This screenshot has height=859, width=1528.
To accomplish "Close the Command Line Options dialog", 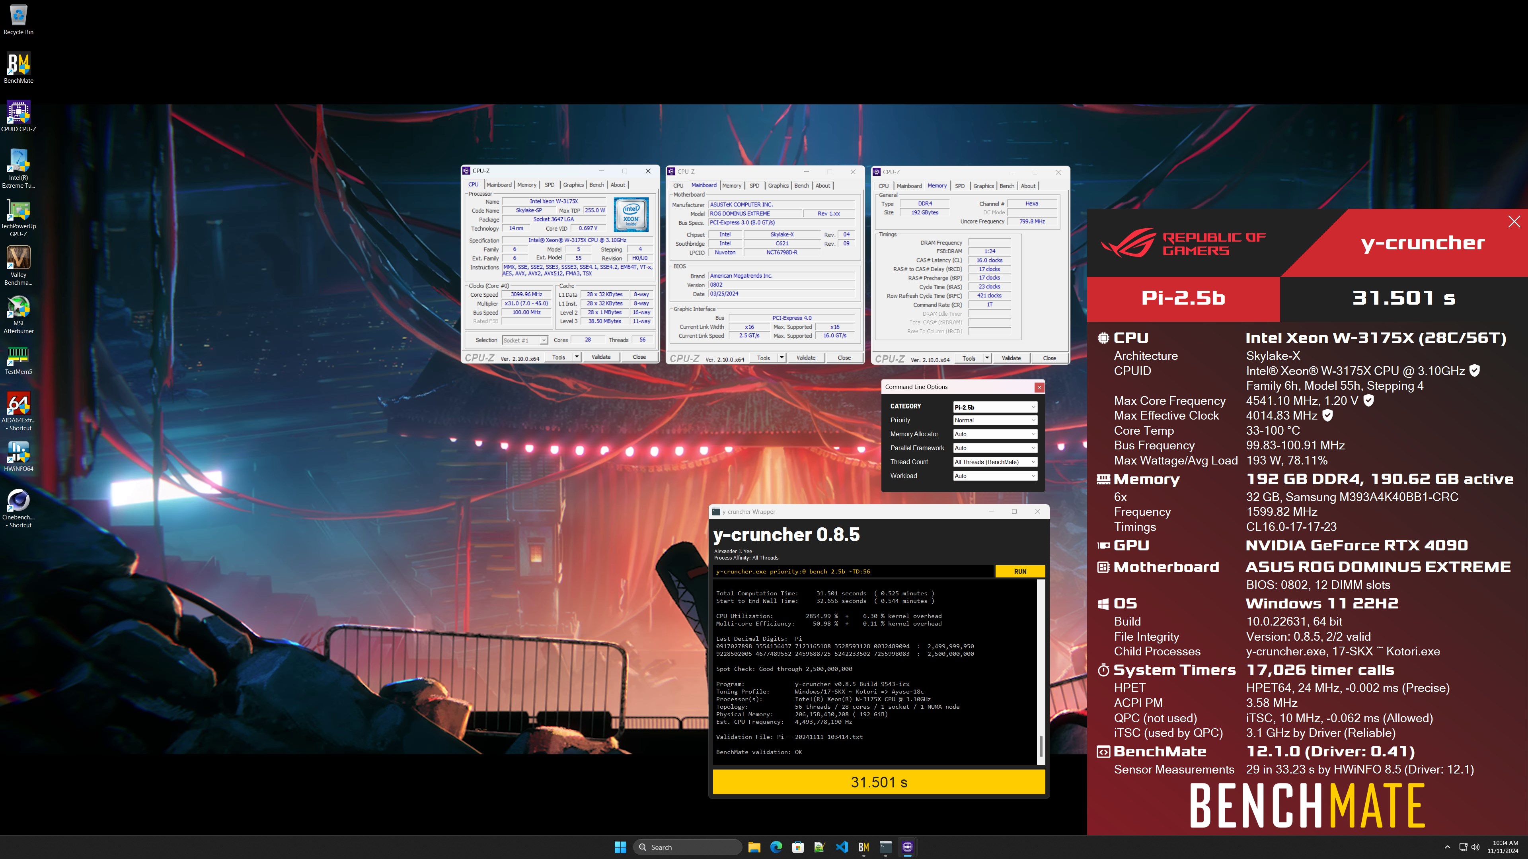I will pyautogui.click(x=1039, y=387).
